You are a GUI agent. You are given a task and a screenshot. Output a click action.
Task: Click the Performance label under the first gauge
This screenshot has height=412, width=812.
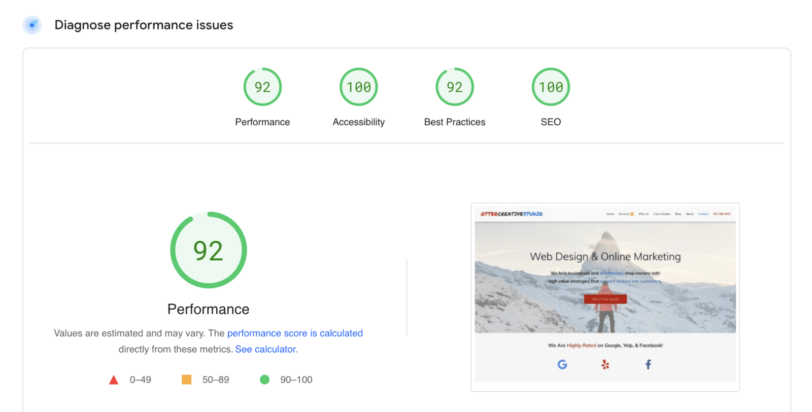click(x=262, y=122)
